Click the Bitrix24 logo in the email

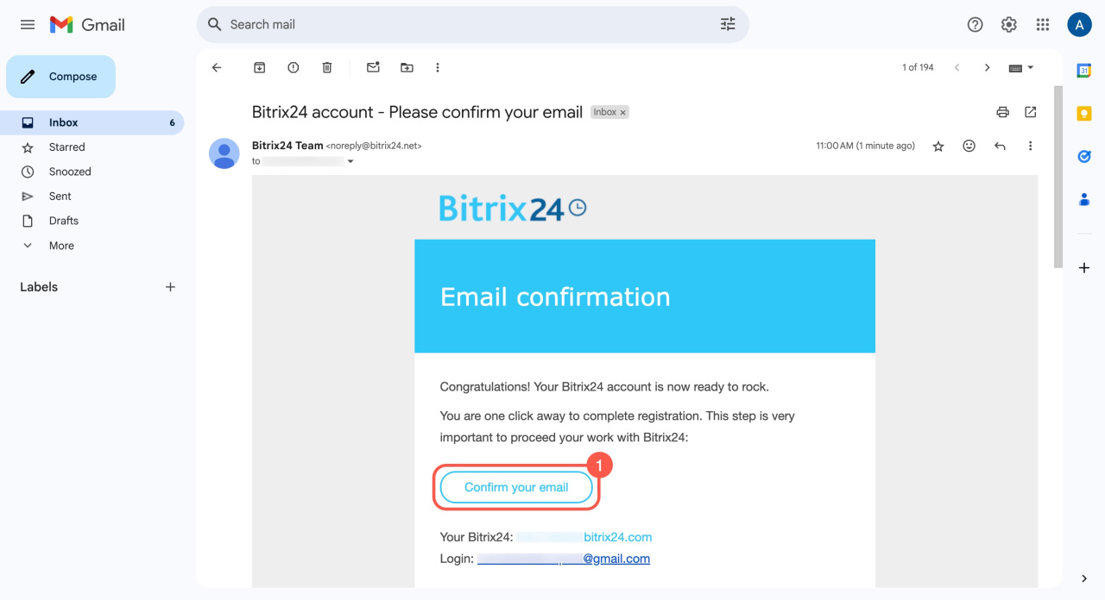(513, 208)
